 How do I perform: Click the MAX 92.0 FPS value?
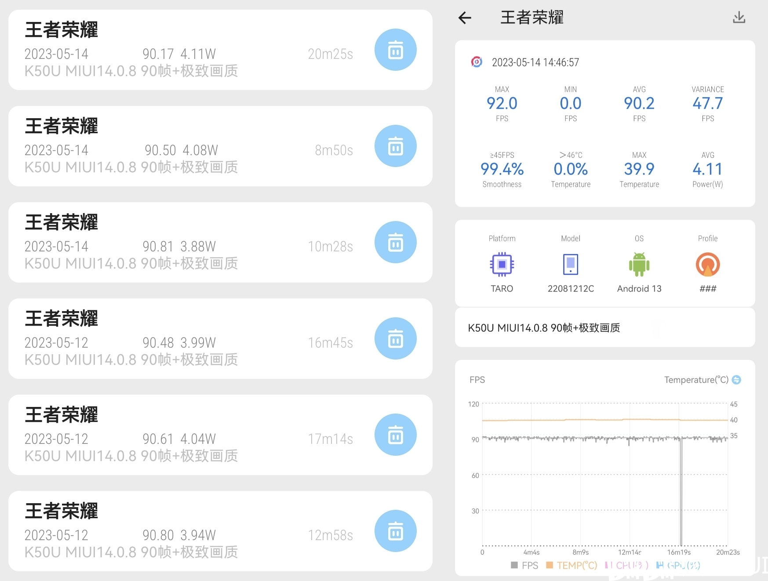point(502,103)
